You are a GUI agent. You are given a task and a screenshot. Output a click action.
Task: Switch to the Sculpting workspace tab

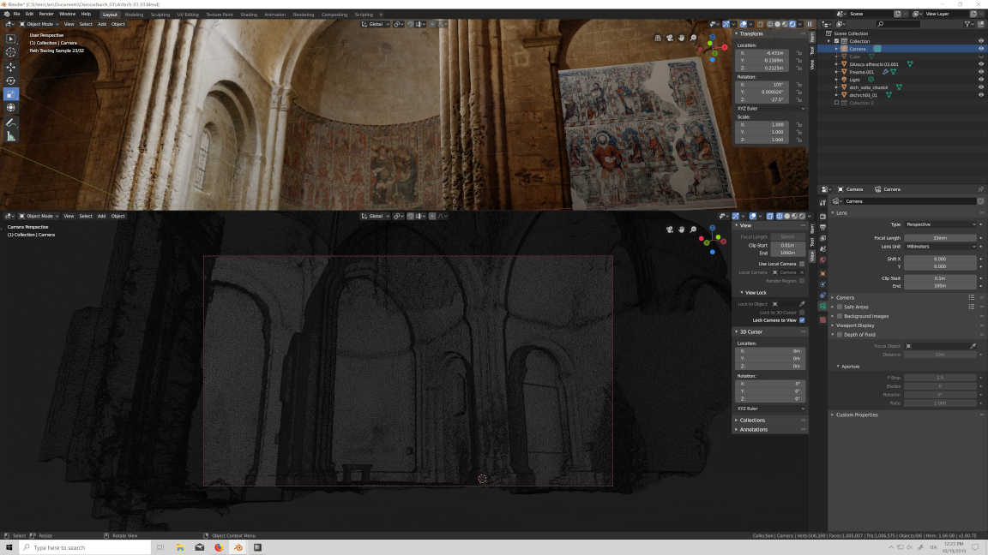click(160, 15)
